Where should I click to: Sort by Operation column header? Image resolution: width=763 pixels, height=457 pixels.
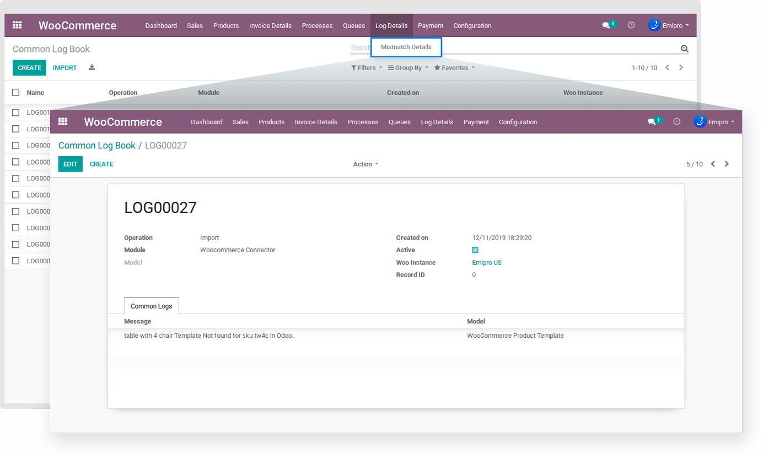click(x=123, y=93)
